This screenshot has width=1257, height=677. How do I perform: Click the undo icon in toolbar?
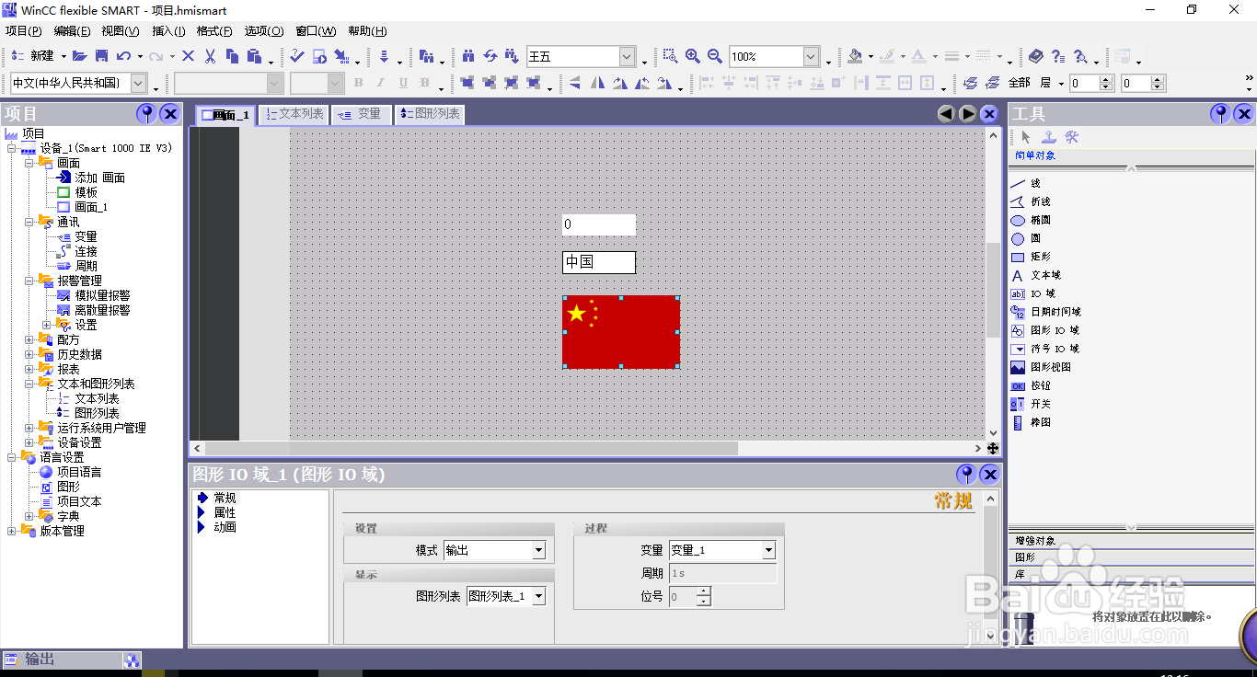coord(123,55)
